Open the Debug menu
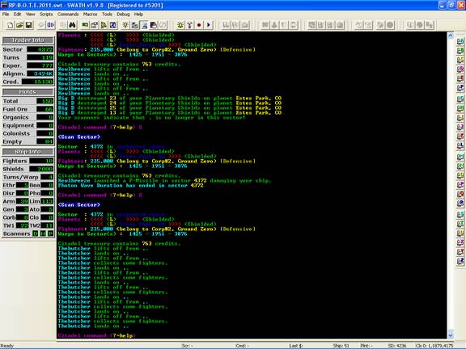 pyautogui.click(x=123, y=14)
